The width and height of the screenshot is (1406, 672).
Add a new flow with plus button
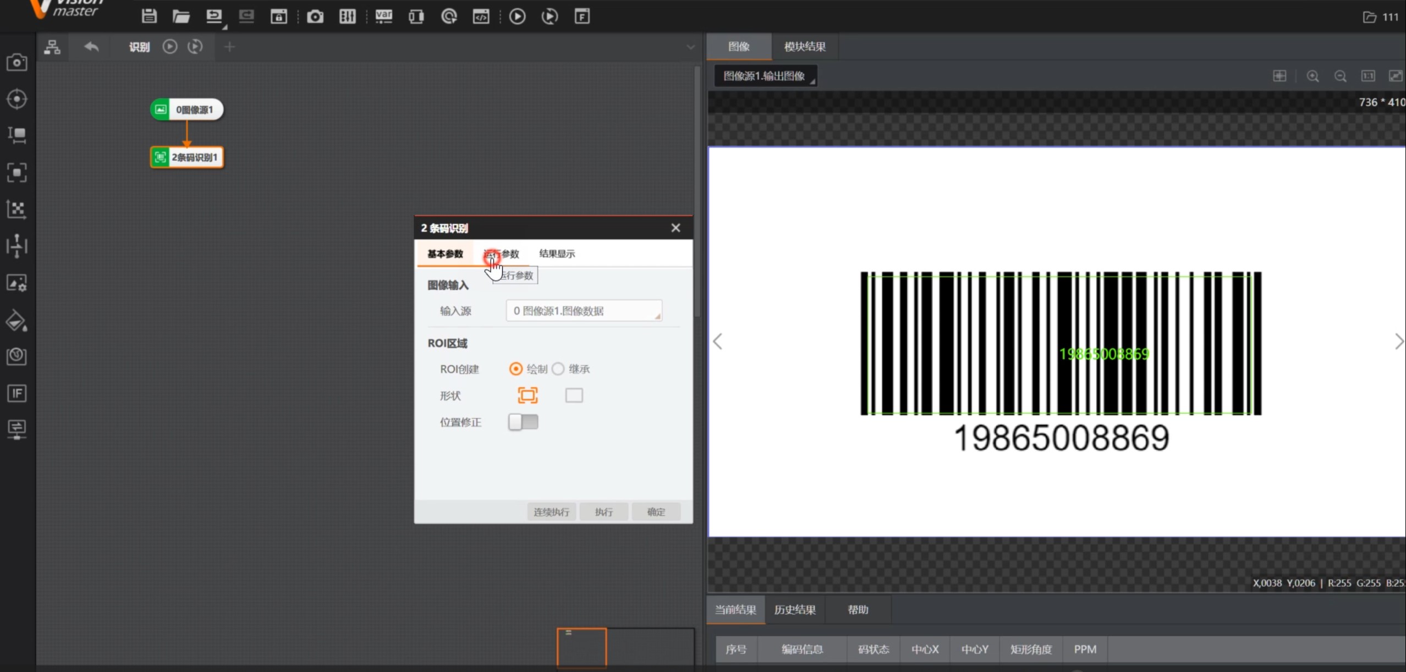point(229,47)
